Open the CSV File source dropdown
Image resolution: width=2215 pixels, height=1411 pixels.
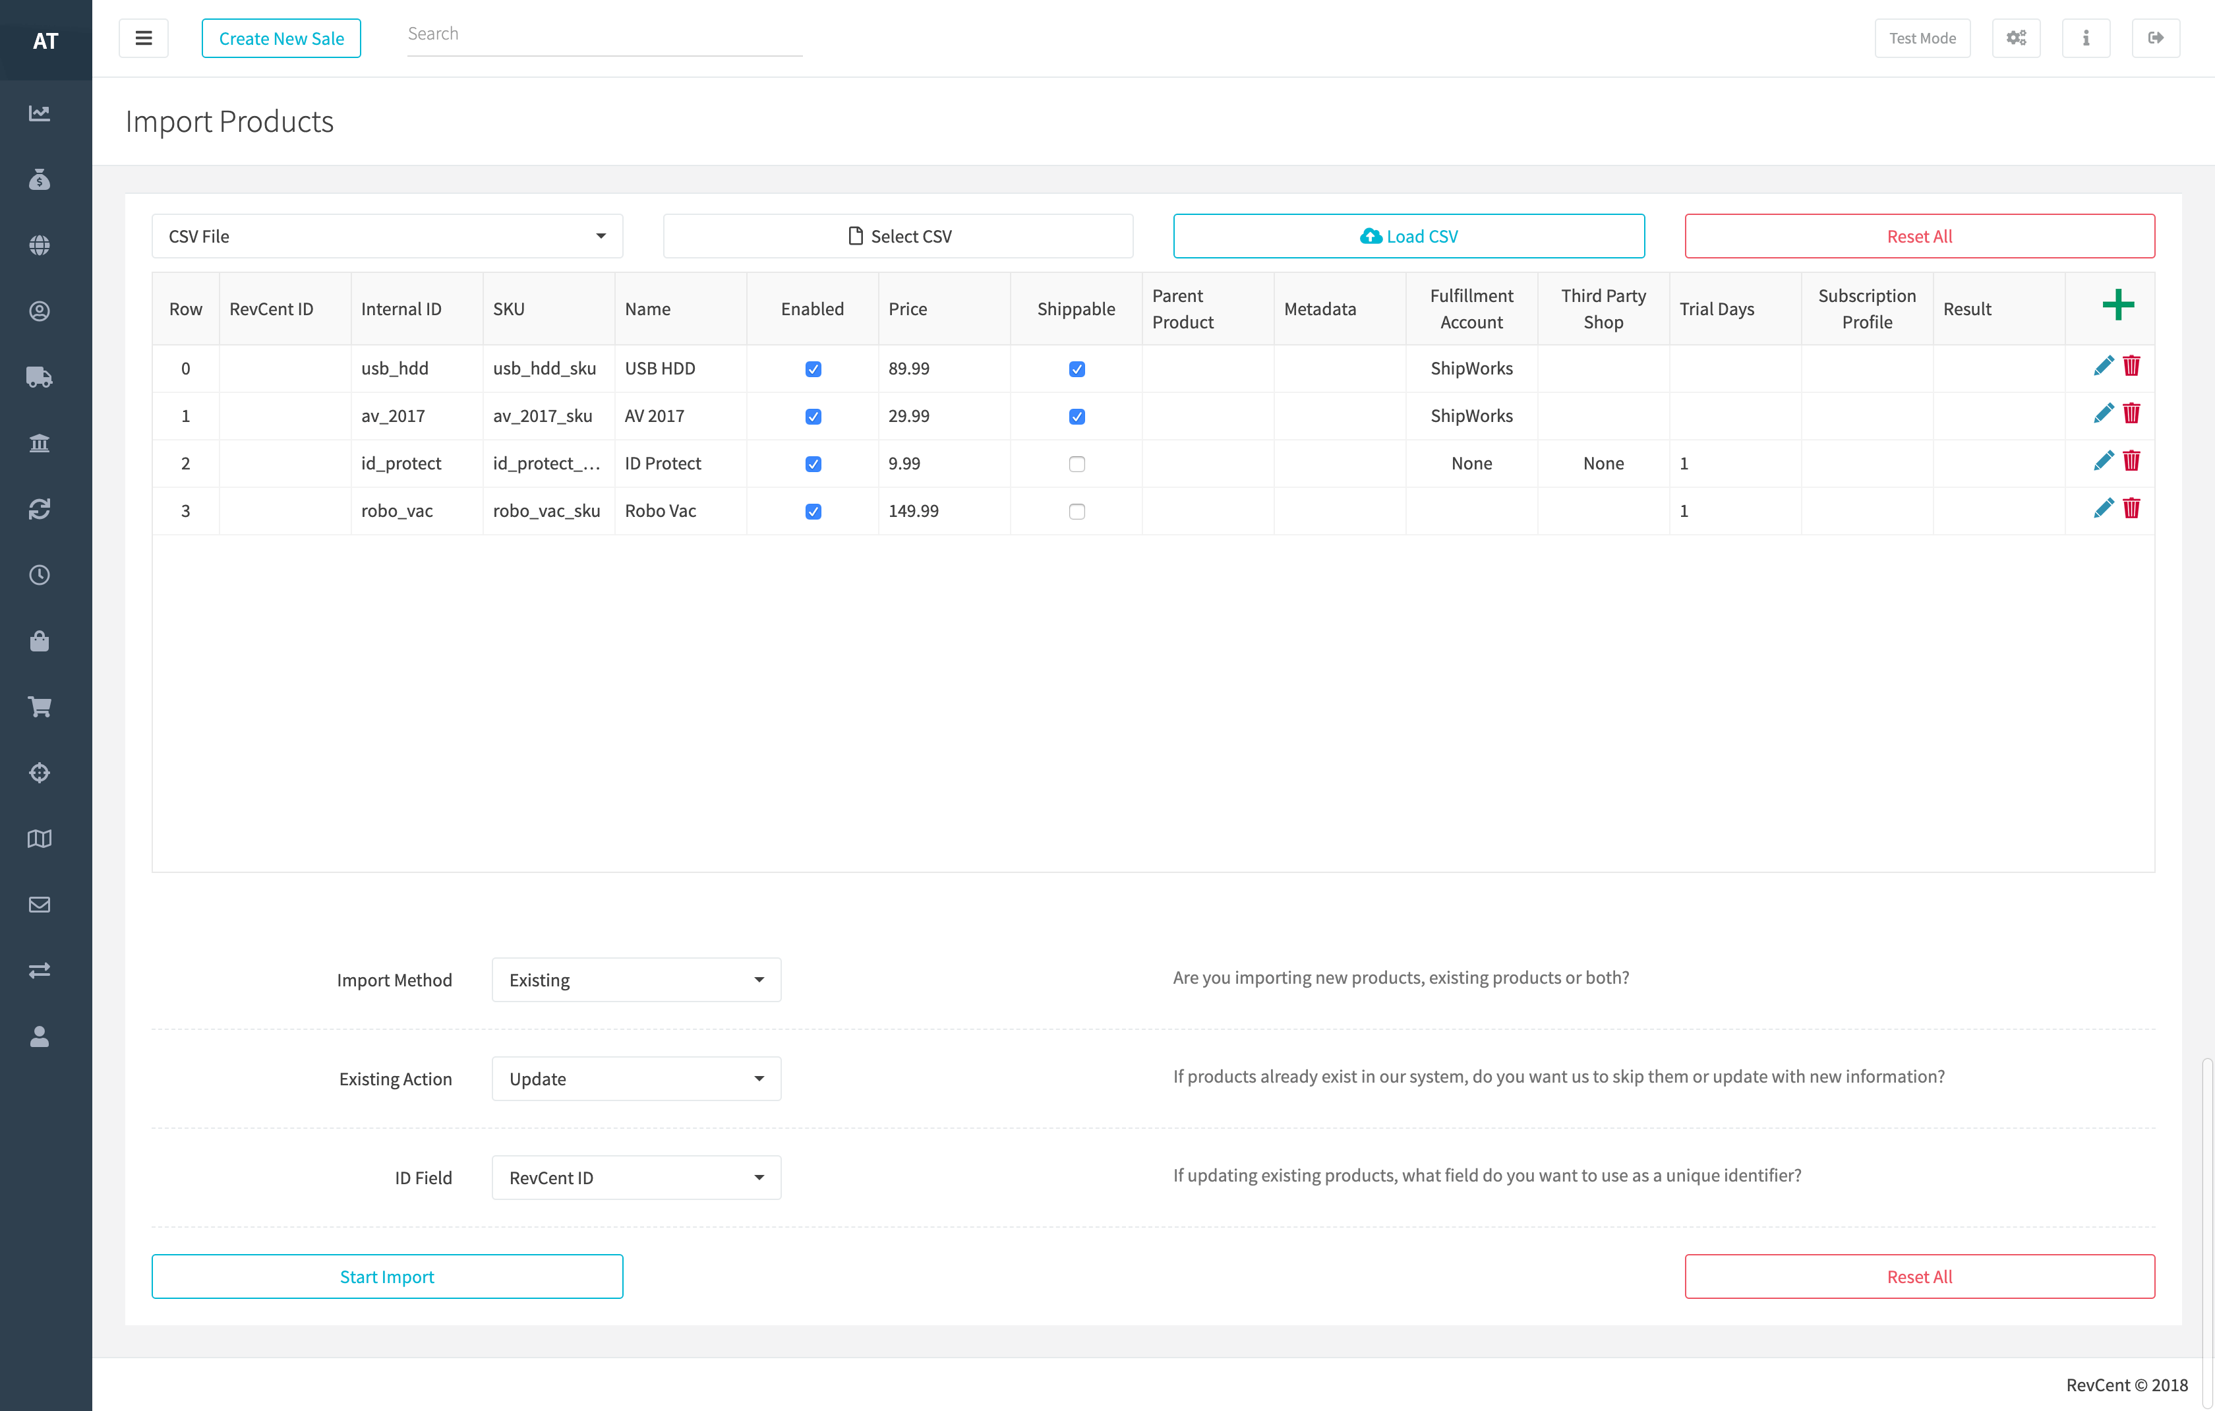click(x=386, y=237)
